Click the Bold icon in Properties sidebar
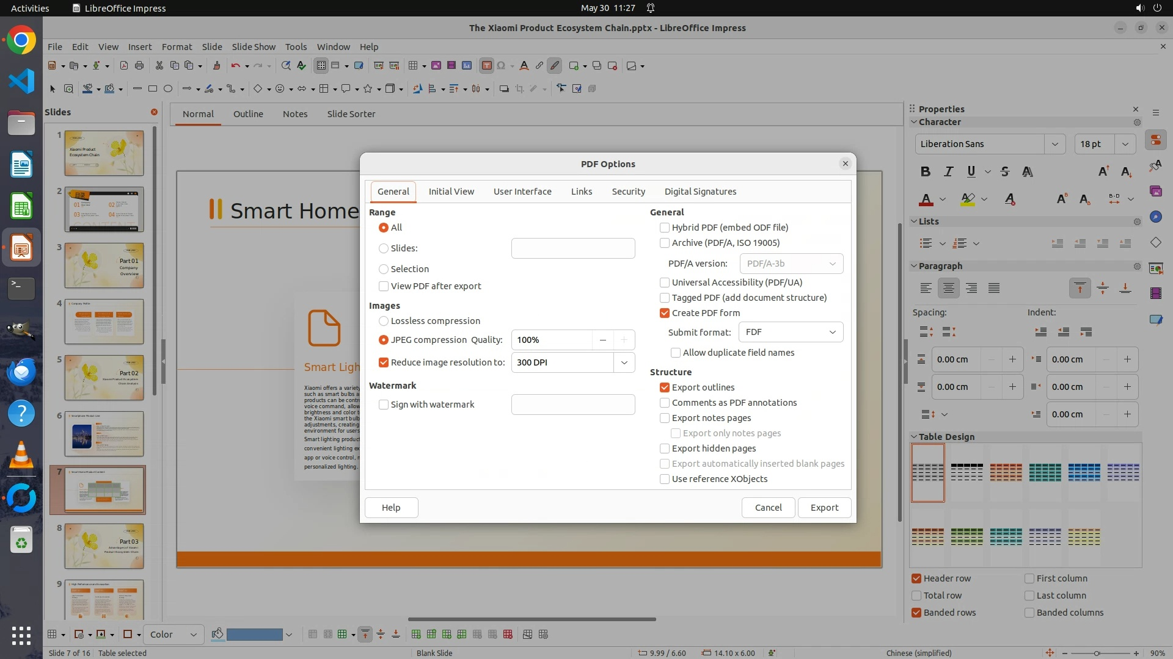This screenshot has width=1173, height=659. click(926, 171)
